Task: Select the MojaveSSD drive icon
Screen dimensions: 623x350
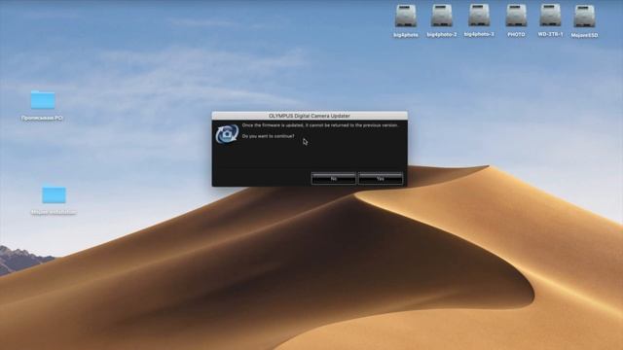Action: [584, 17]
